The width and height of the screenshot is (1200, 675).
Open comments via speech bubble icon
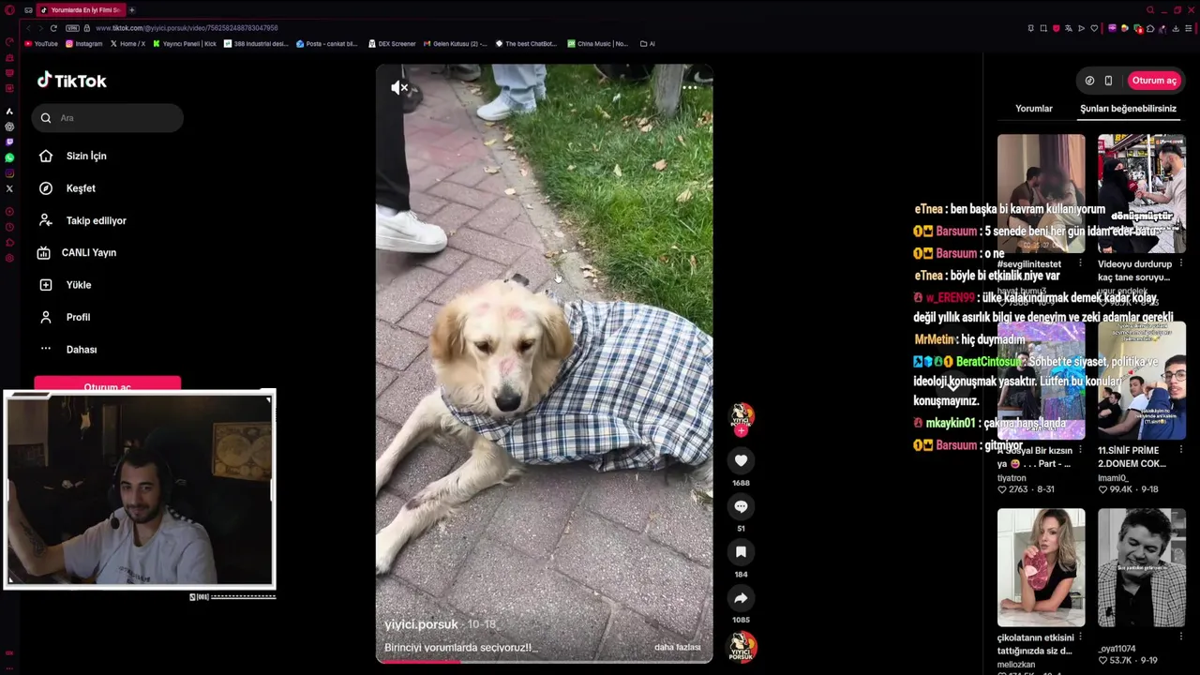click(x=741, y=506)
